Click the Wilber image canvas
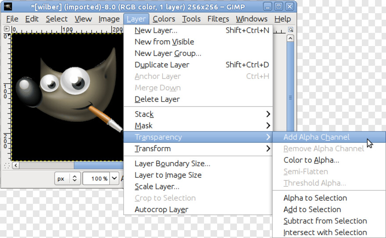This screenshot has height=238, width=386. [67, 97]
